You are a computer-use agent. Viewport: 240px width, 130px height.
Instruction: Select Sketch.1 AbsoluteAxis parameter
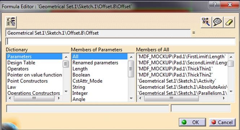pos(183,87)
